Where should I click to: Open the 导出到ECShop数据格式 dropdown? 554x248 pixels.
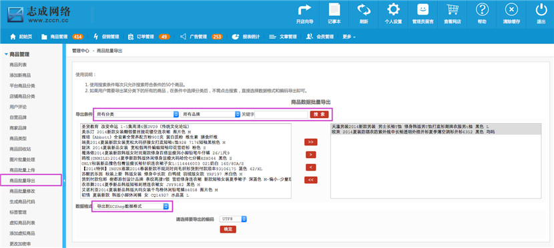(x=131, y=207)
